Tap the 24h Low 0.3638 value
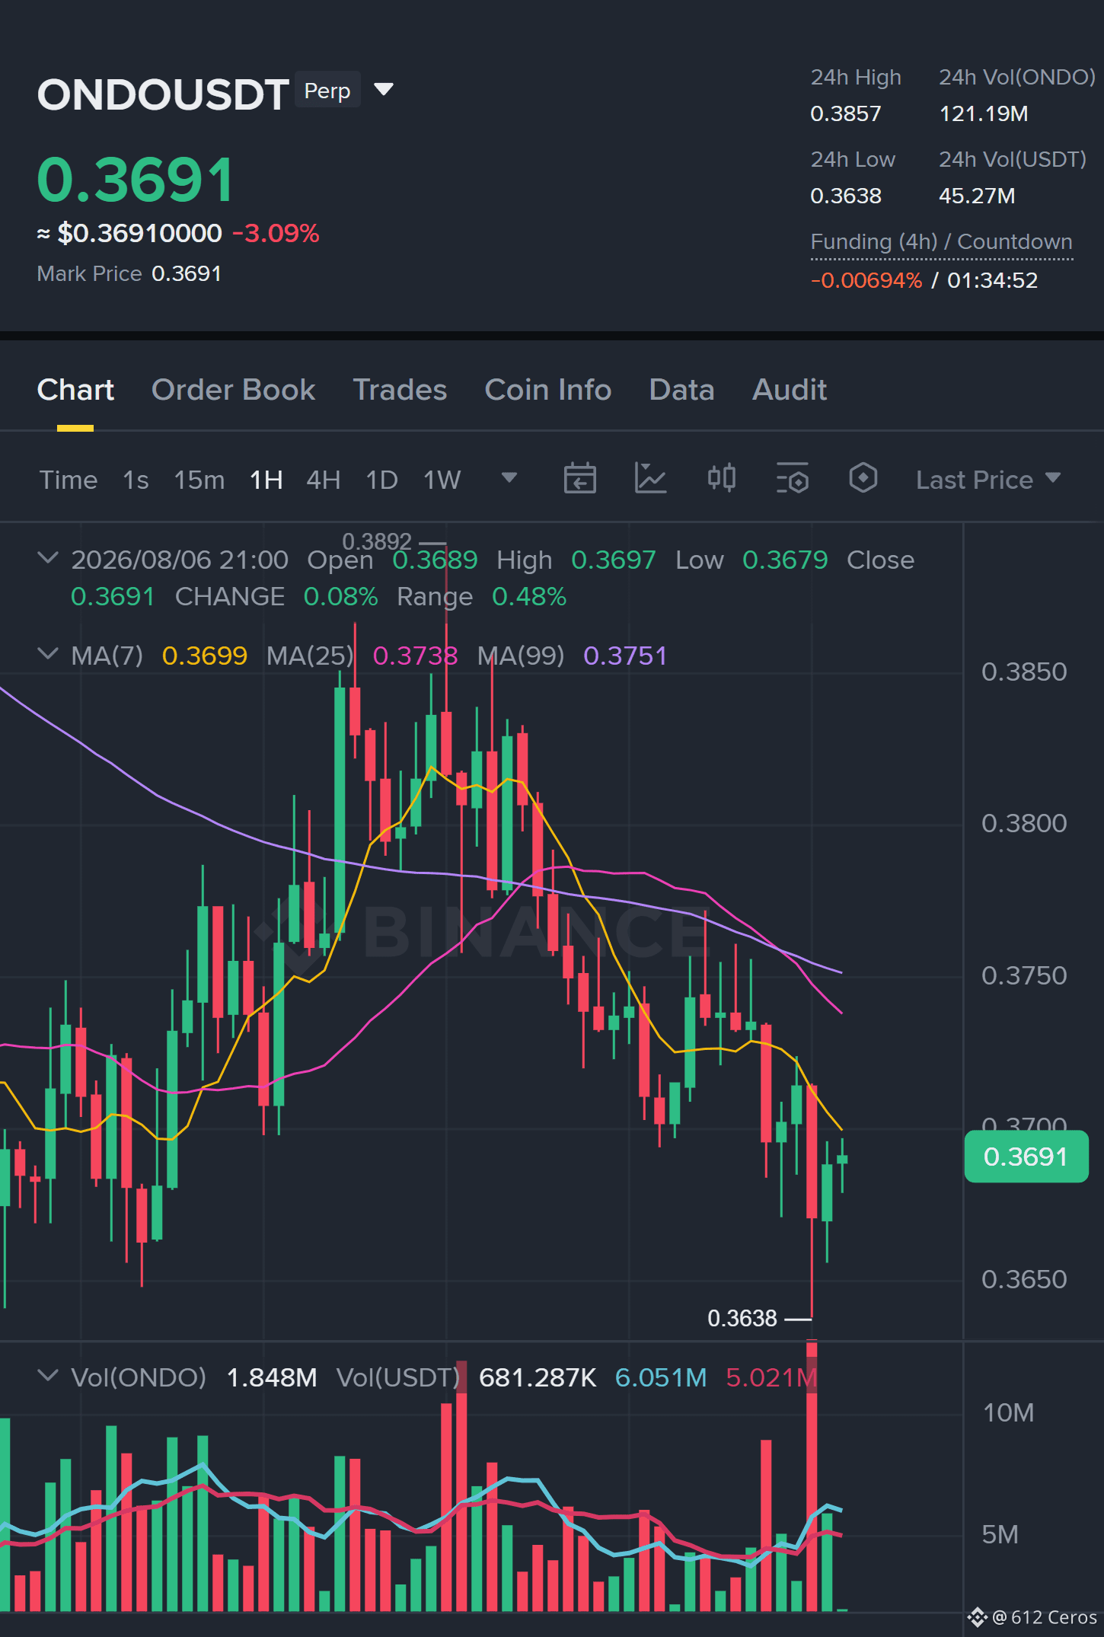 845,196
